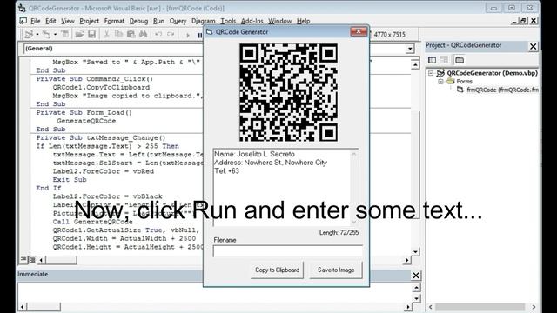Open the Help menu
The image size is (557, 313).
[304, 21]
